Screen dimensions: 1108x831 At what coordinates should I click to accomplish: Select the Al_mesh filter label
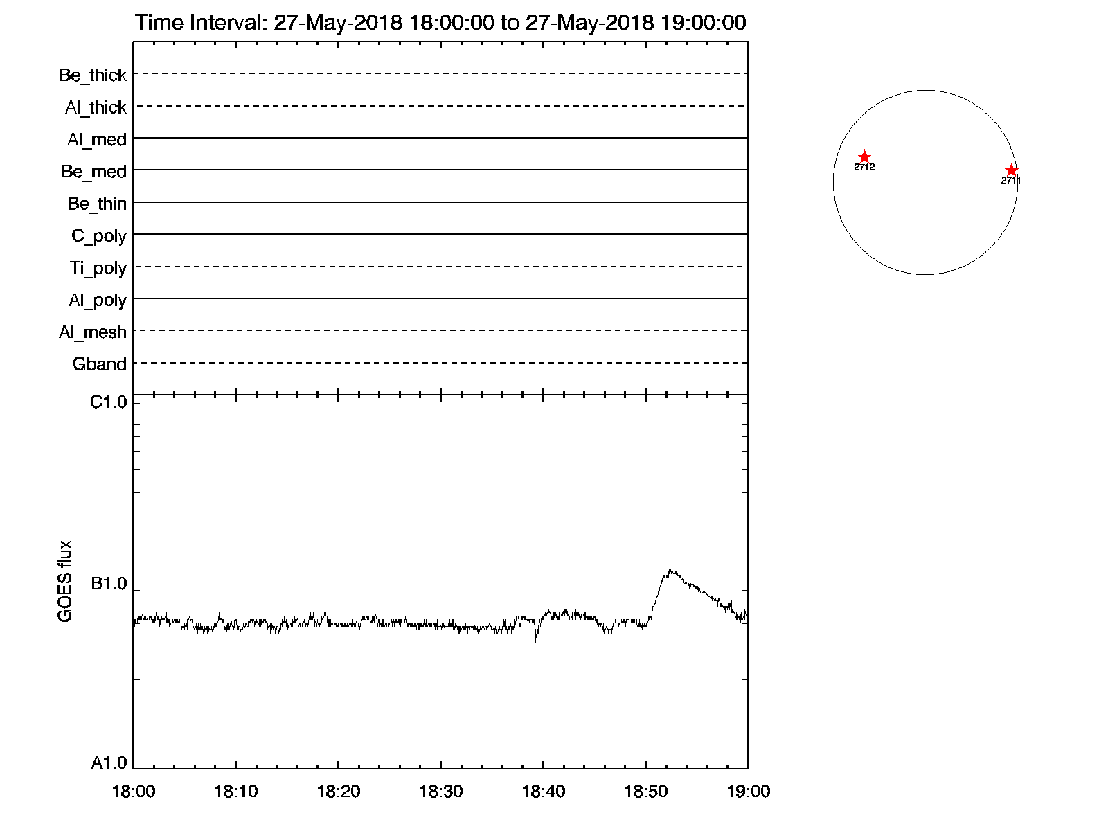(93, 332)
